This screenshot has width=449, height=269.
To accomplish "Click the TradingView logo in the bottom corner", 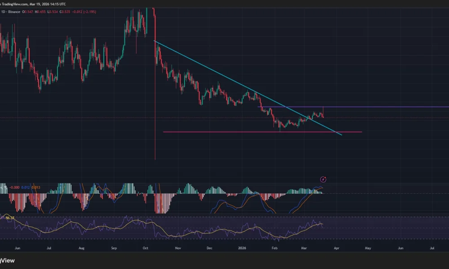I will tap(8, 260).
